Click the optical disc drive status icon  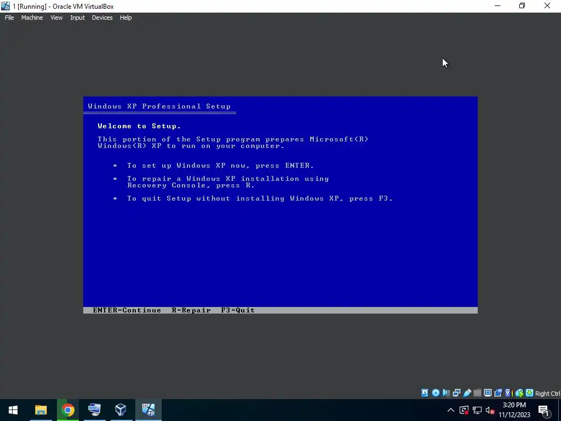(x=436, y=392)
